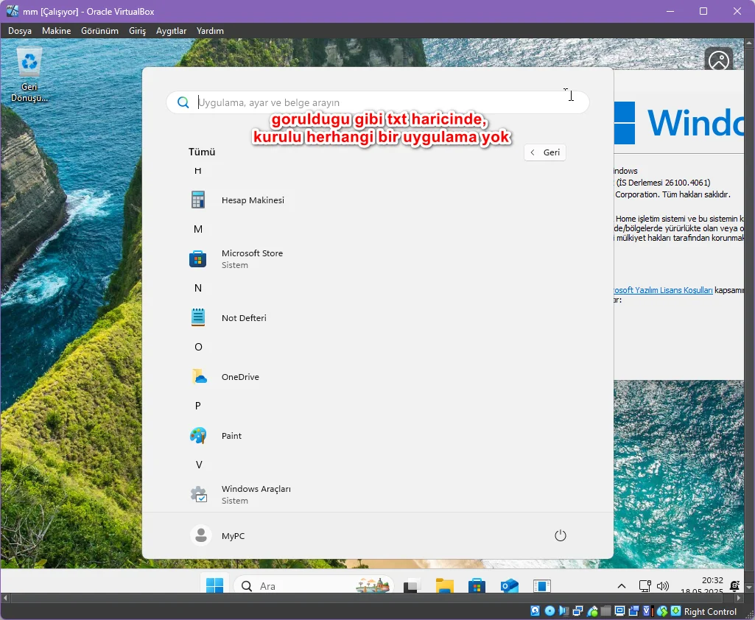755x620 pixels.
Task: Click the MyPC user name
Action: 233,536
